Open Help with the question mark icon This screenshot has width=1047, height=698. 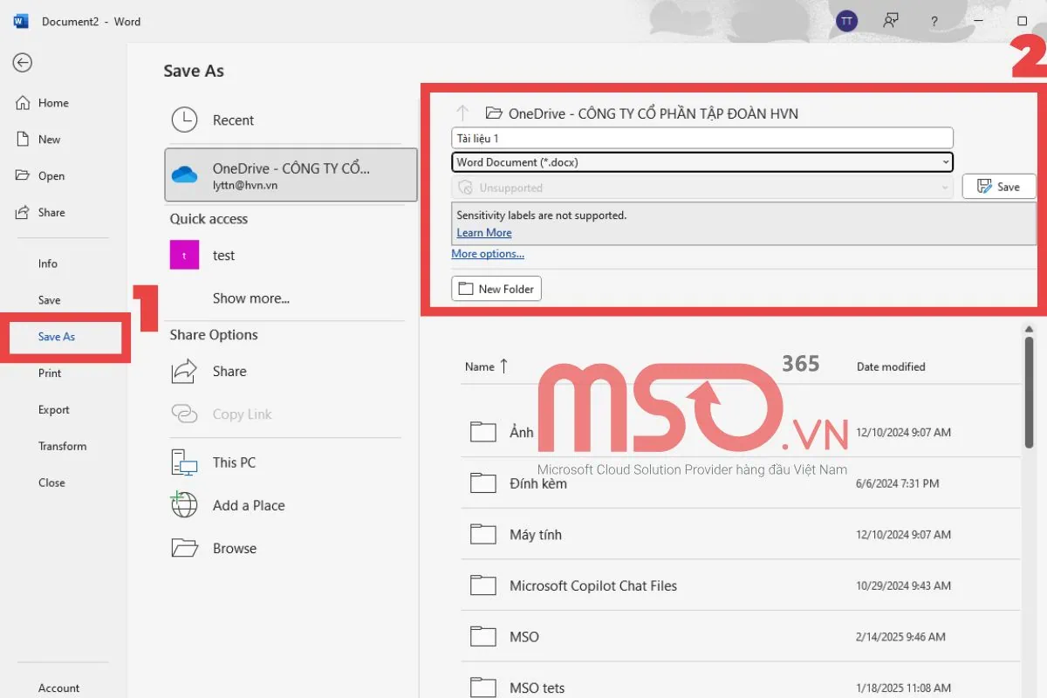tap(934, 20)
